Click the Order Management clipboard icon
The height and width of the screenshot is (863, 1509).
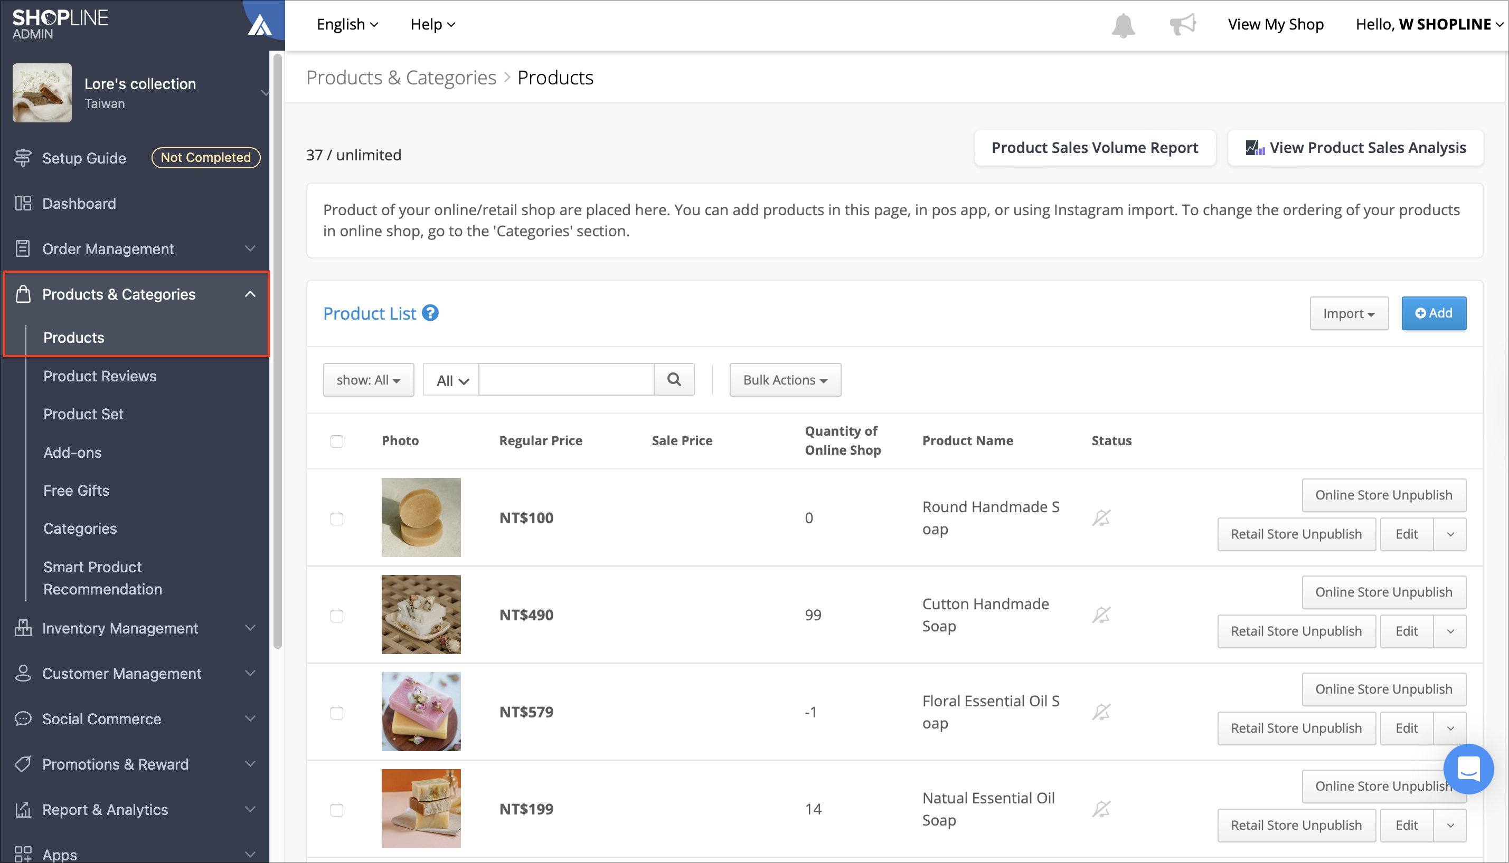pyautogui.click(x=23, y=248)
